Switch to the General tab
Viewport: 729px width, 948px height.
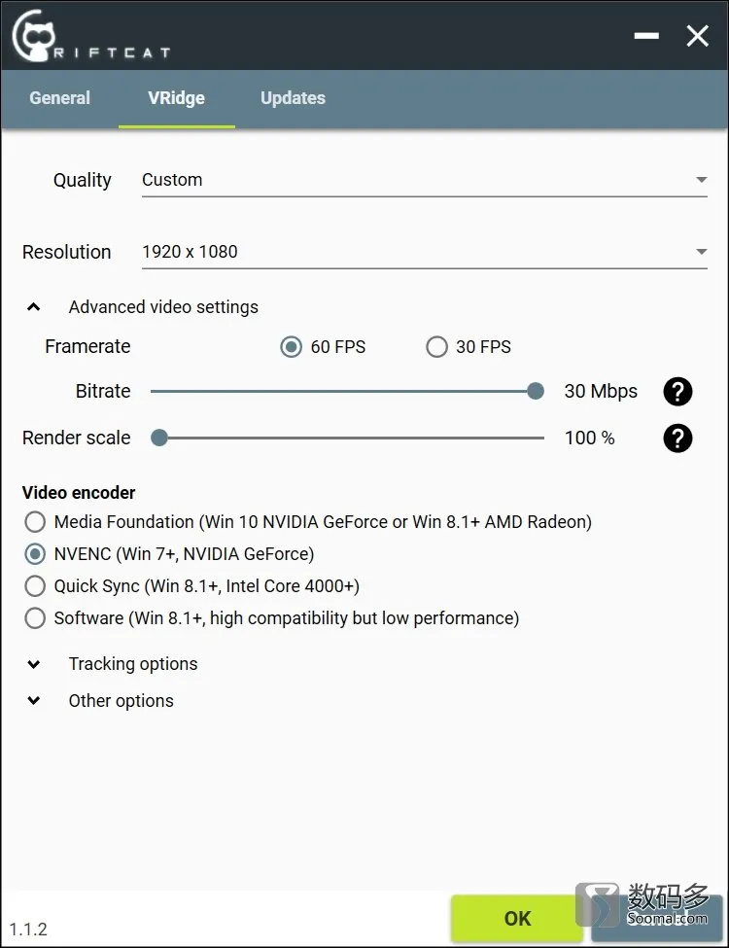pyautogui.click(x=60, y=98)
